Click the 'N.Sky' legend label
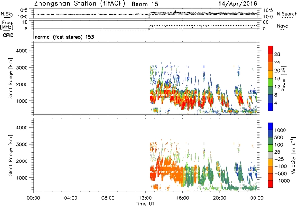Image resolution: width=297 pixels, height=206 pixels. click(x=7, y=14)
